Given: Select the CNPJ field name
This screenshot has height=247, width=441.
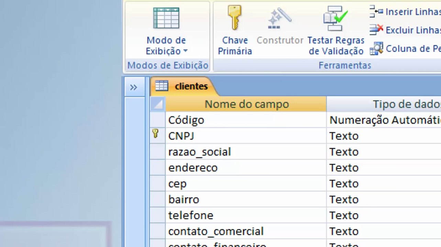Looking at the screenshot, I should 246,136.
